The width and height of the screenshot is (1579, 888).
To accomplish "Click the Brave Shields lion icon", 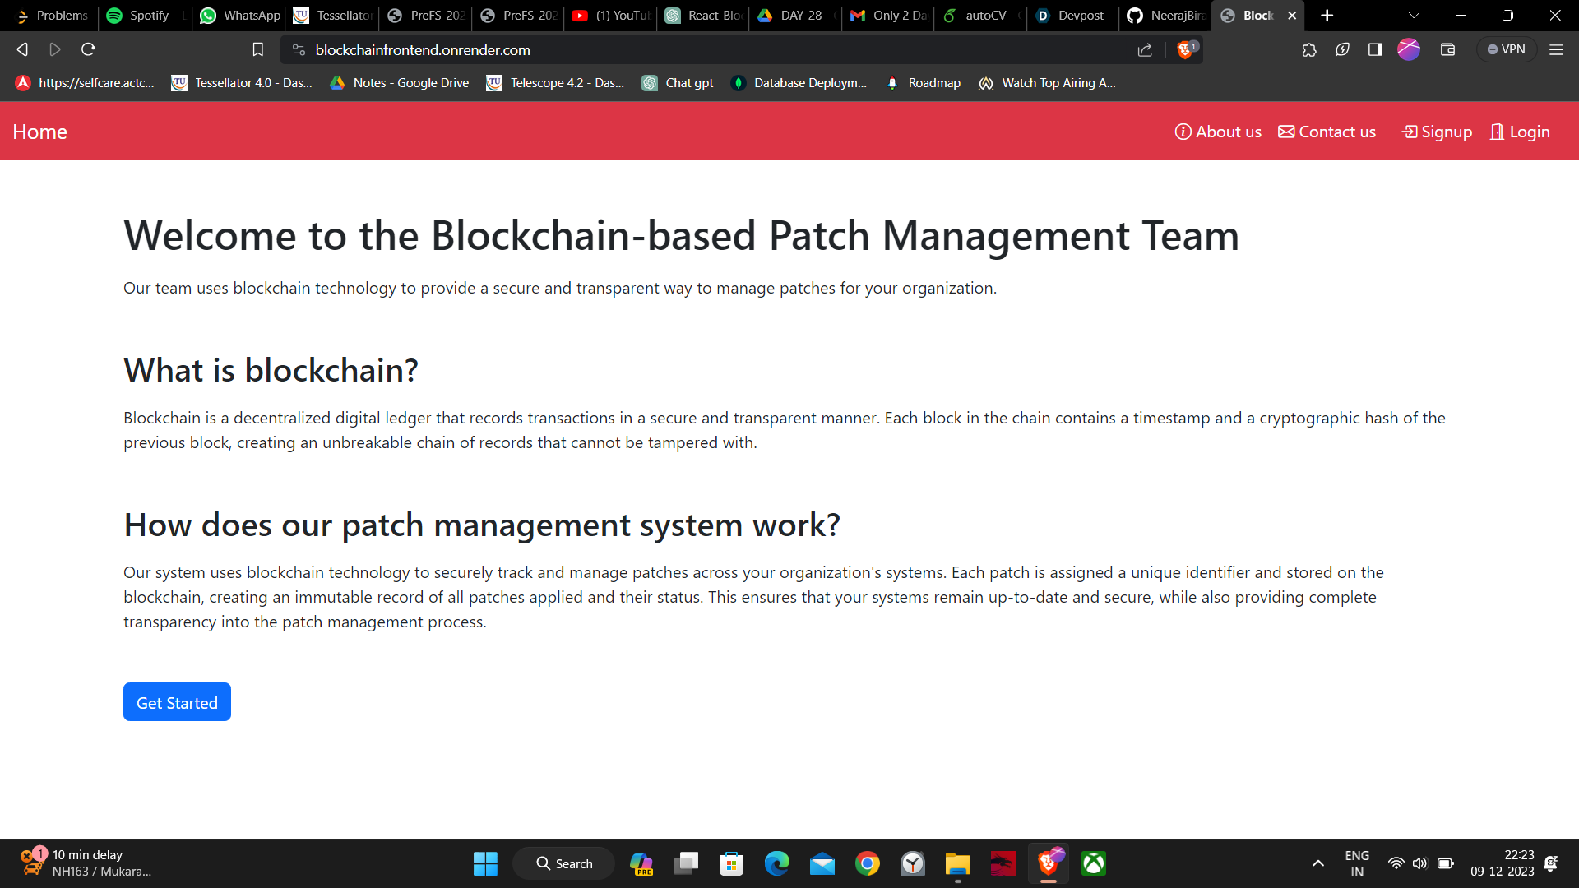I will pyautogui.click(x=1185, y=50).
